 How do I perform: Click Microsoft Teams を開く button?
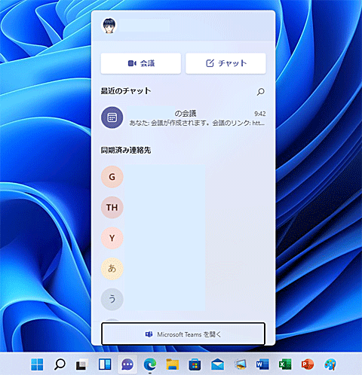coord(183,334)
